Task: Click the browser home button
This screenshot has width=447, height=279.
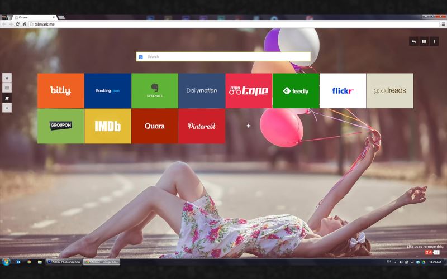Action: (25, 24)
